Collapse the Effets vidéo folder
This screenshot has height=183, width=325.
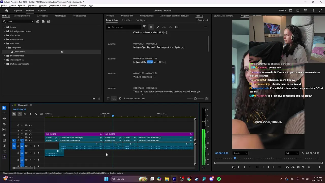pos(4,43)
